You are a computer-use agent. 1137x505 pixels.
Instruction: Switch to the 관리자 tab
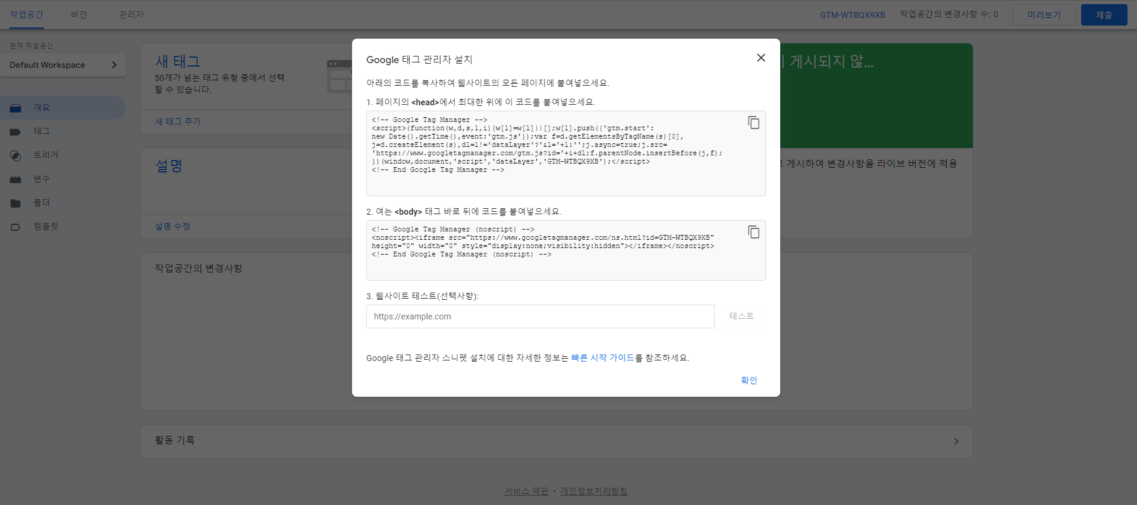[131, 14]
